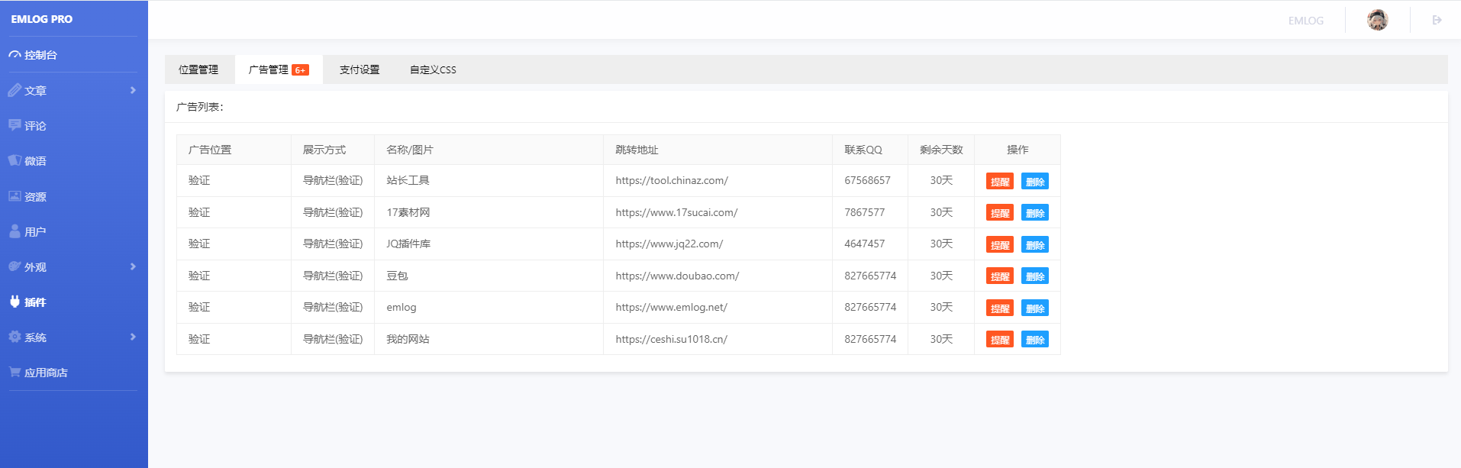Open 评论 in the sidebar
The width and height of the screenshot is (1461, 468).
coord(35,126)
